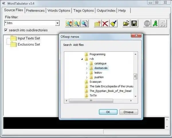Expand the catalogue folder node
This screenshot has height=138, width=172.
click(87, 64)
